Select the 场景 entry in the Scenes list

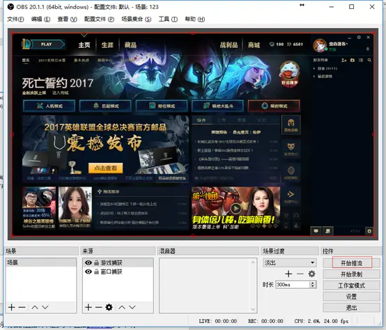pos(41,262)
